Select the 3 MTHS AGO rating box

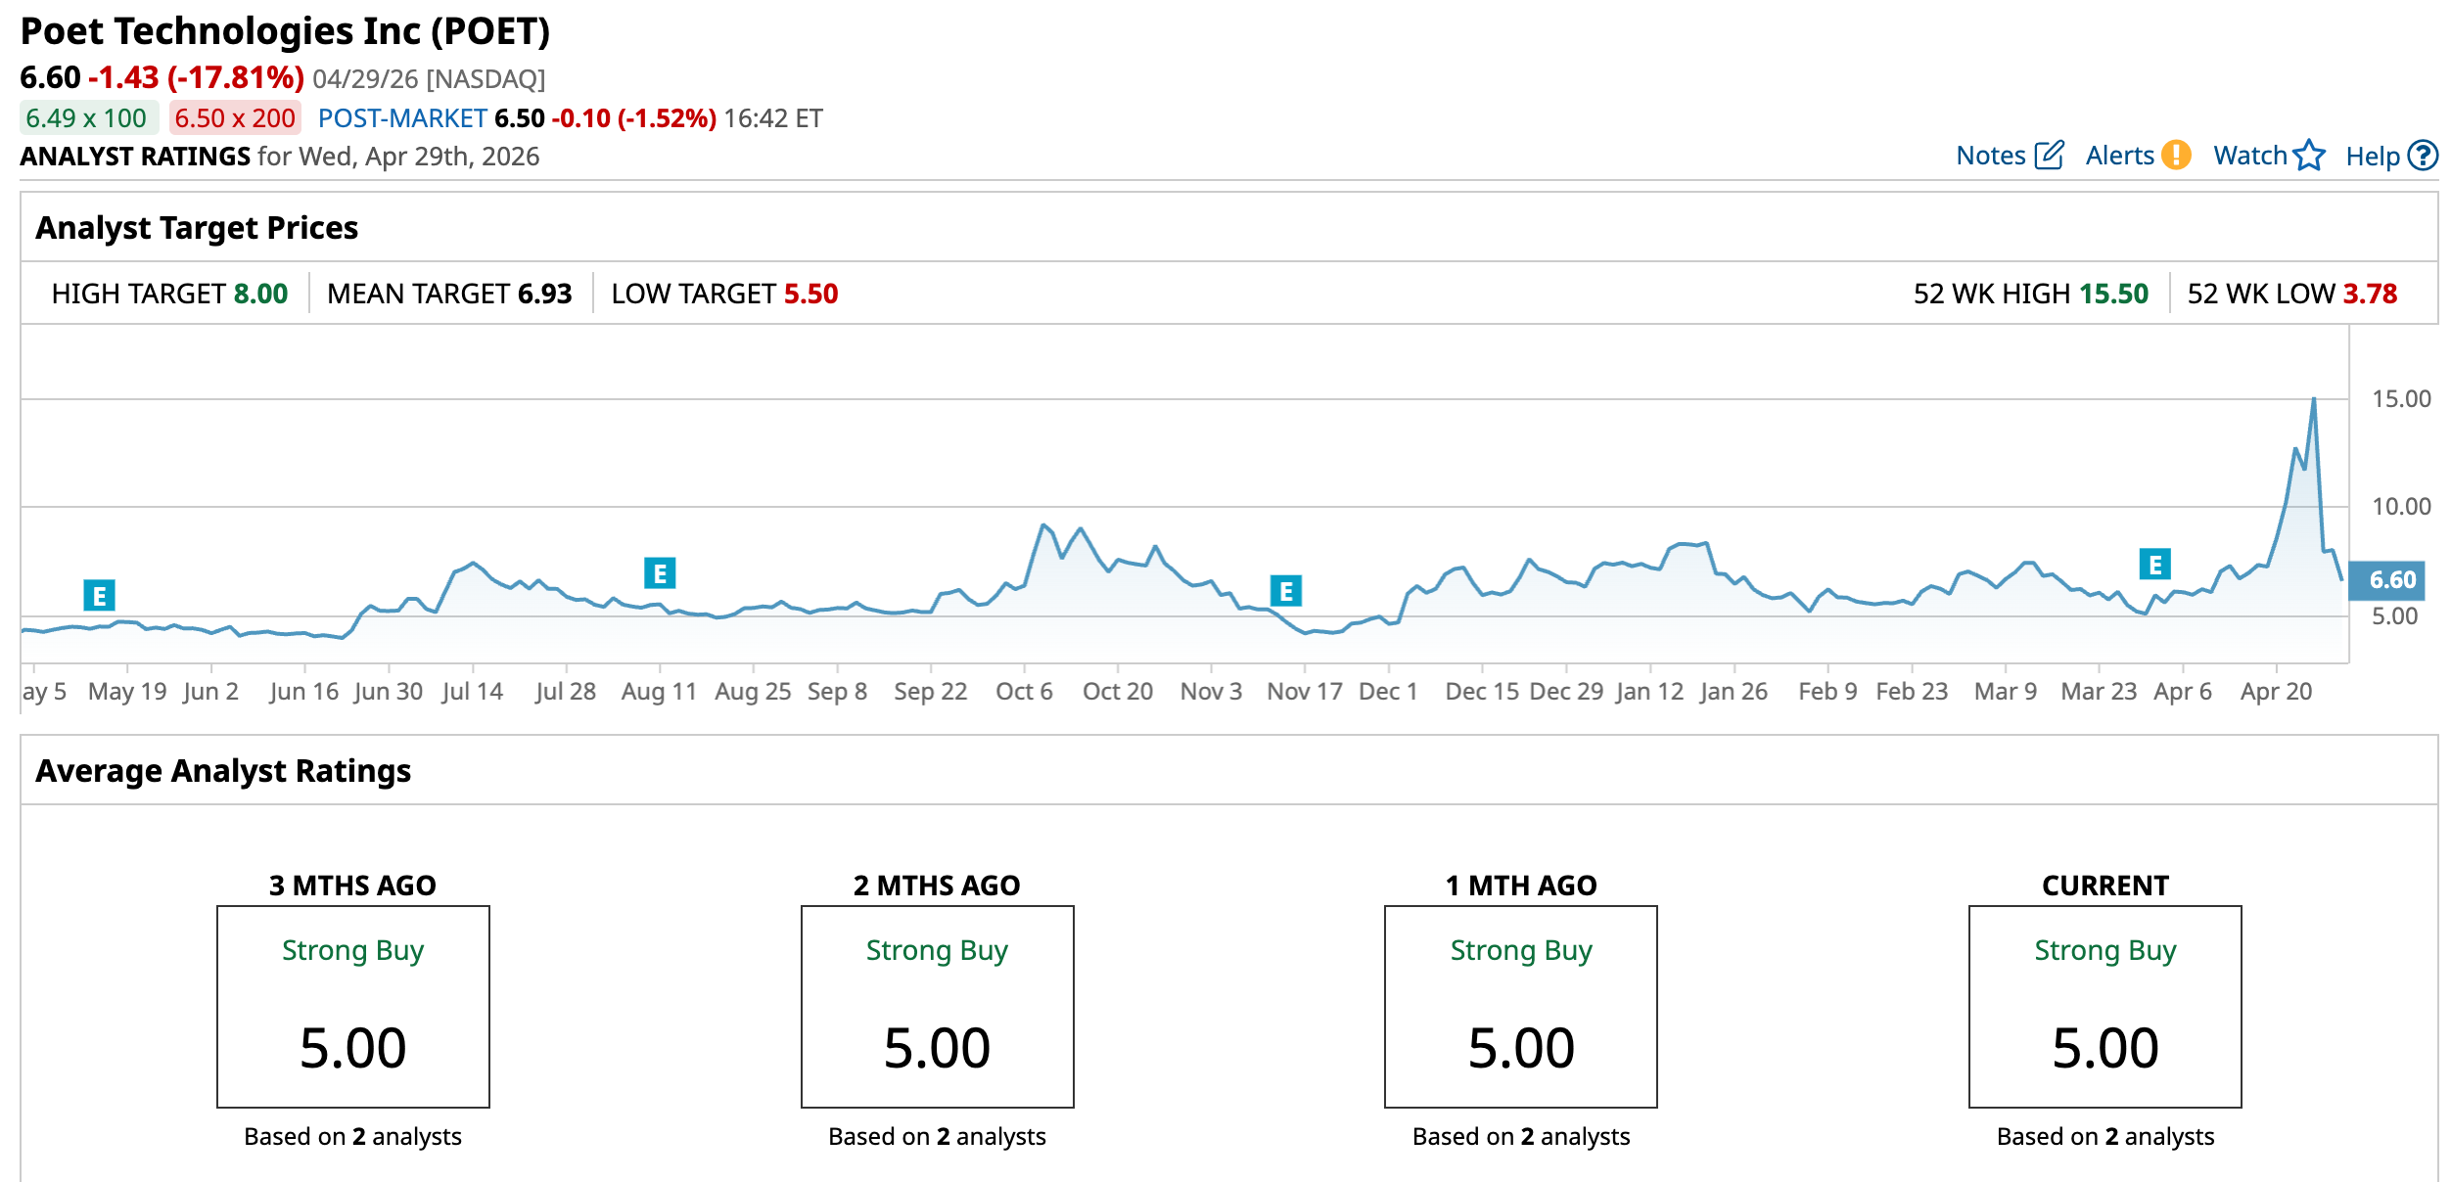(x=352, y=1006)
